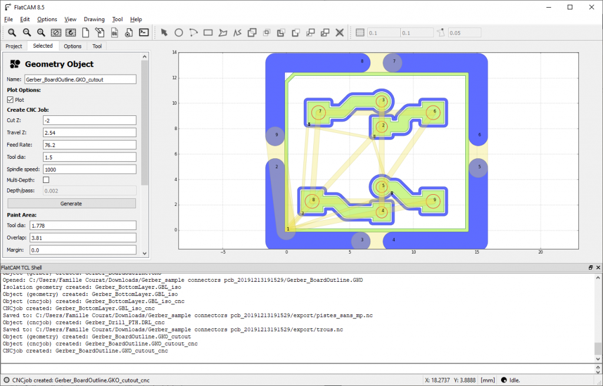Select the Add Arc drawing tool
603x386 pixels.
pos(193,33)
